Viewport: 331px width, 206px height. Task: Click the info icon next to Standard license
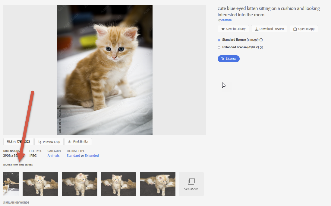pos(261,40)
